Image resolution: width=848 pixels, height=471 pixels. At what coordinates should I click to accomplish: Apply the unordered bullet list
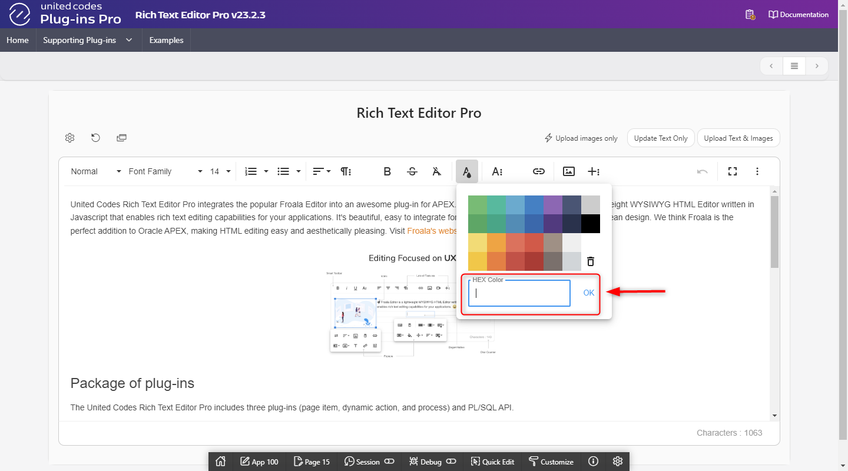pyautogui.click(x=283, y=171)
